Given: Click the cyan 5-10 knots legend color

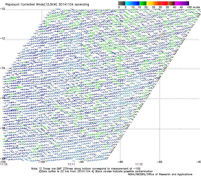Looking at the screenshot, I should tap(129, 3).
